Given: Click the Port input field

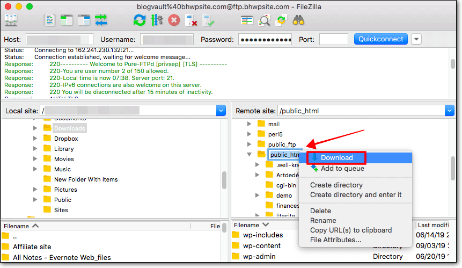Looking at the screenshot, I should (334, 39).
